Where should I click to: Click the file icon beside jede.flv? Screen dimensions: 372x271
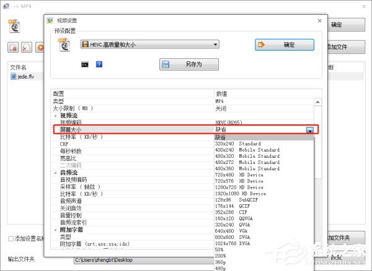(x=14, y=77)
